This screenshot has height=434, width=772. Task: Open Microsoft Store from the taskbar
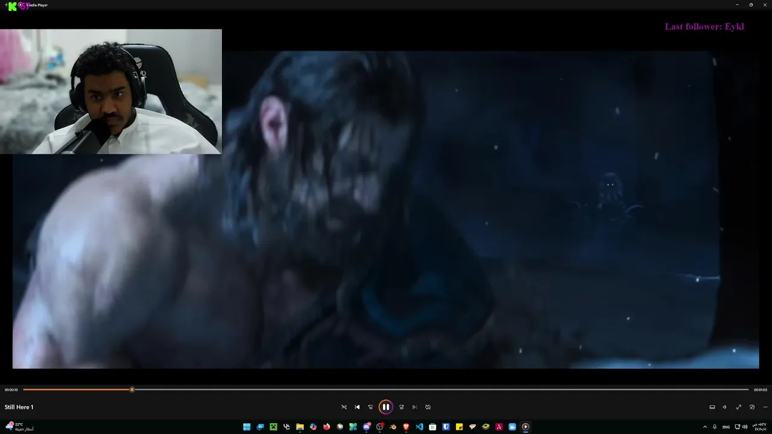pyautogui.click(x=432, y=427)
